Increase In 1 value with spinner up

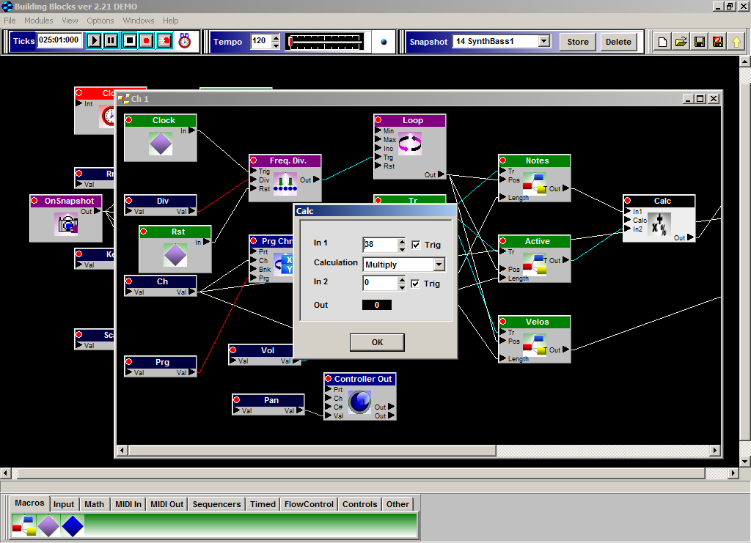click(401, 241)
